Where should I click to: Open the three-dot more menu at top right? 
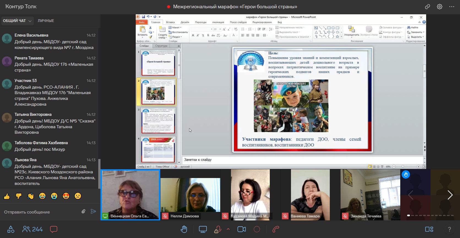[452, 7]
